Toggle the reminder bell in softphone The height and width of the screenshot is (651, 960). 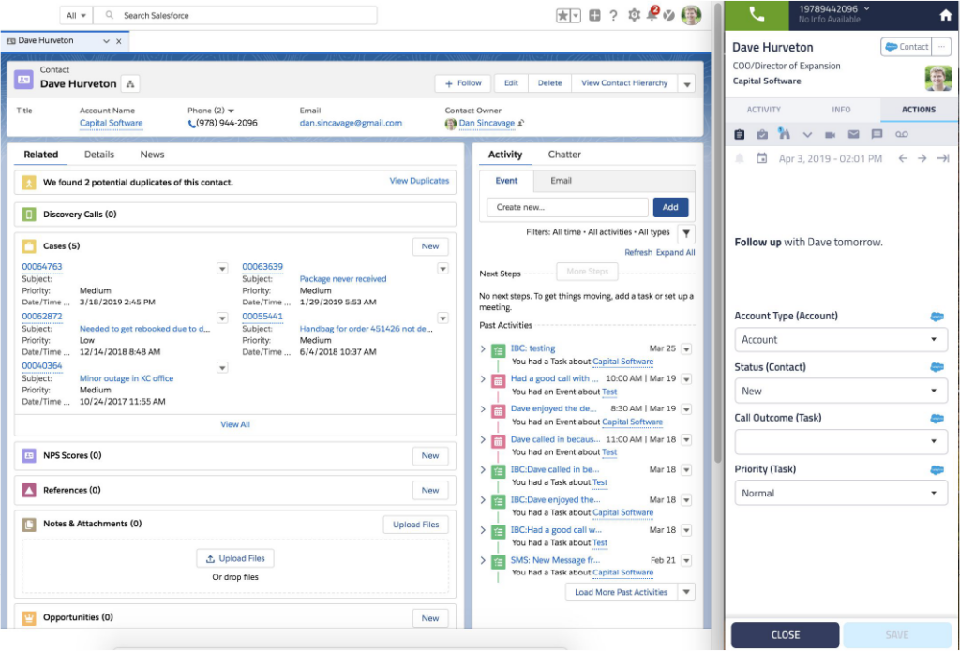(740, 158)
